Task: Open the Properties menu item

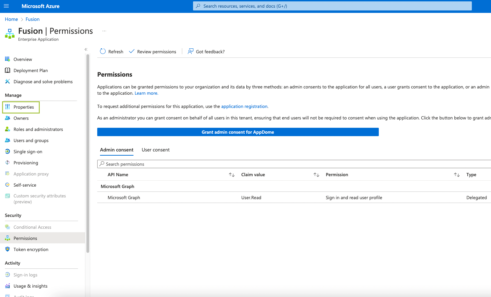Action: pos(23,107)
